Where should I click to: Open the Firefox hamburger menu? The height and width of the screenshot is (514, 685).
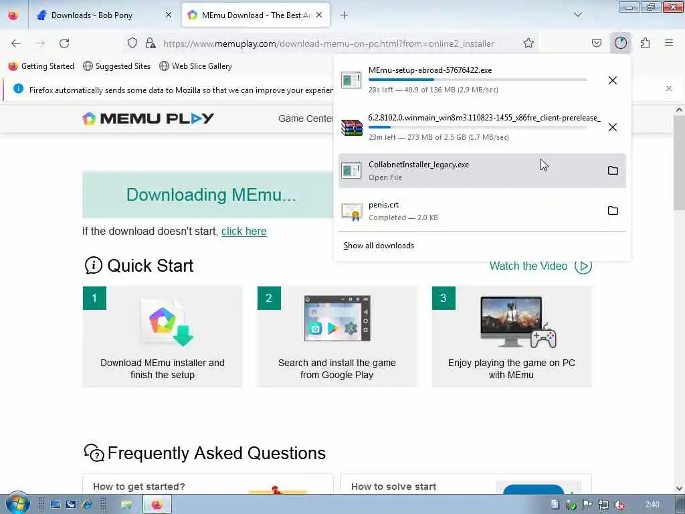point(669,43)
